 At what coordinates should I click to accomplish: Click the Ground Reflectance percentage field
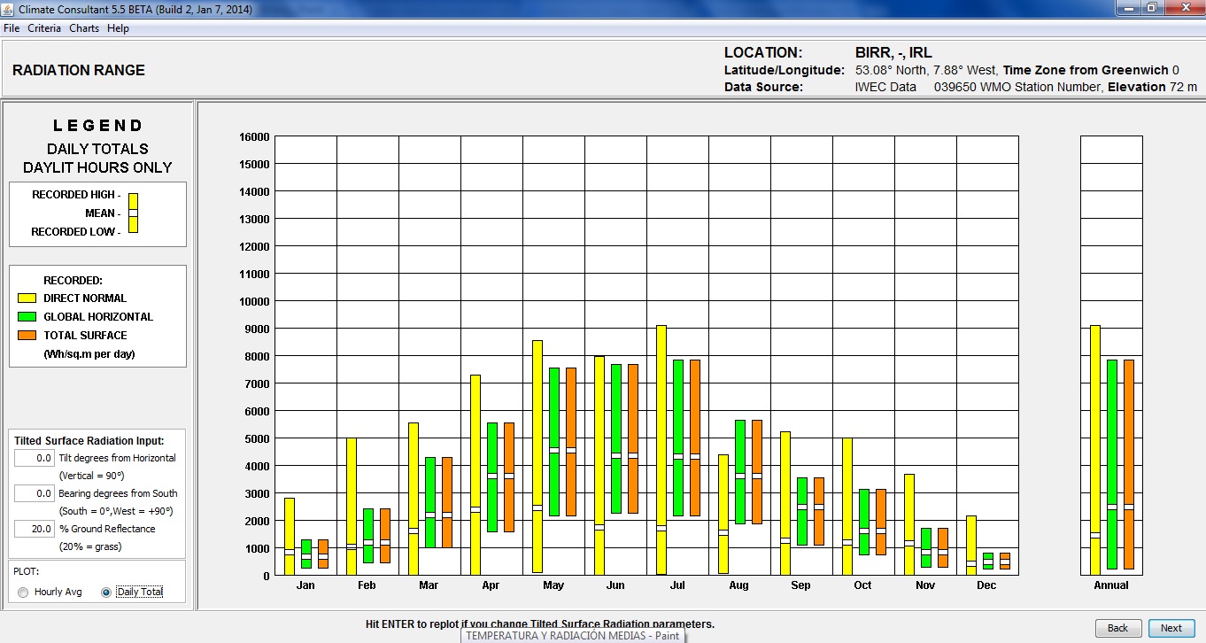click(x=35, y=529)
